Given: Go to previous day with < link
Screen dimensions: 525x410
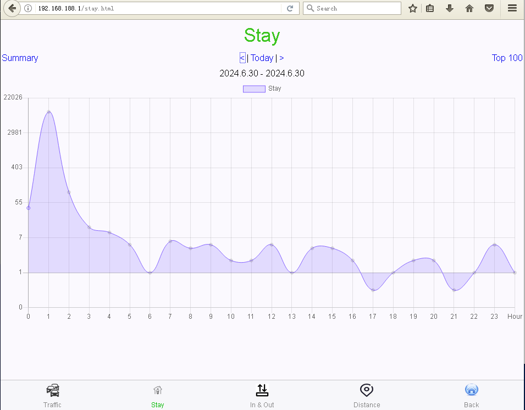Looking at the screenshot, I should tap(242, 58).
